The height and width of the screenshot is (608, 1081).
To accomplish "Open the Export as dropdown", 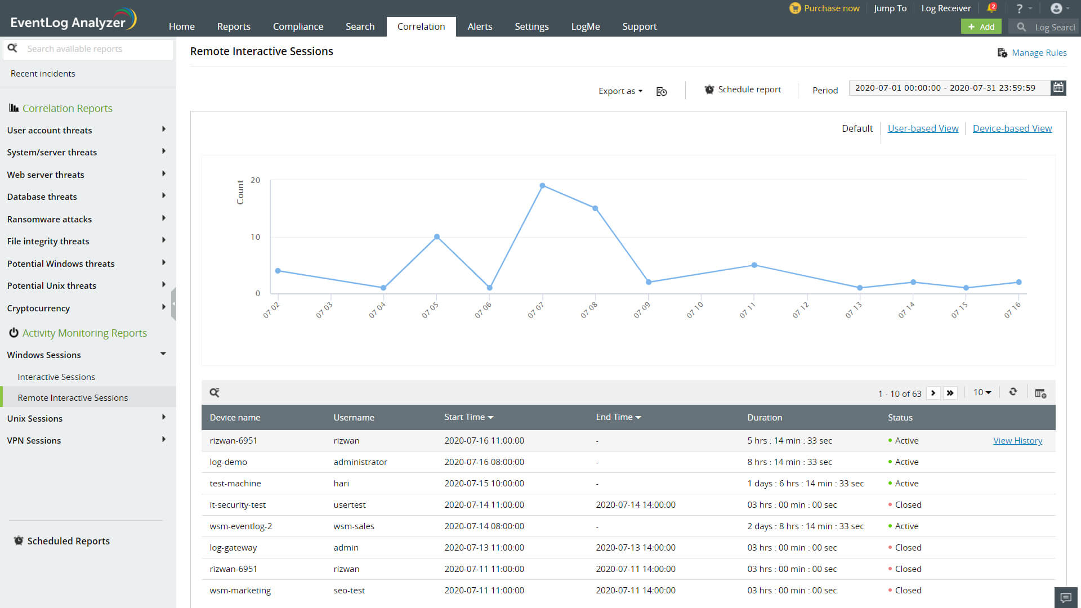I will point(620,91).
